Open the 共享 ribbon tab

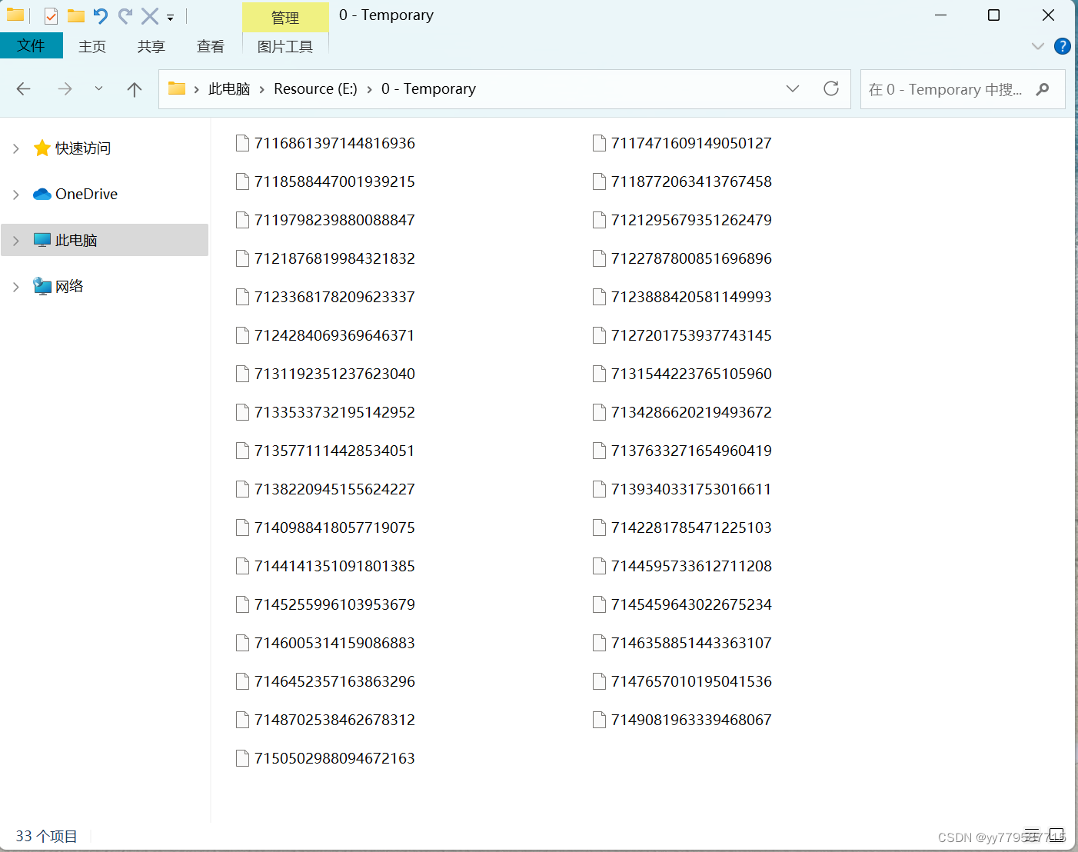151,46
